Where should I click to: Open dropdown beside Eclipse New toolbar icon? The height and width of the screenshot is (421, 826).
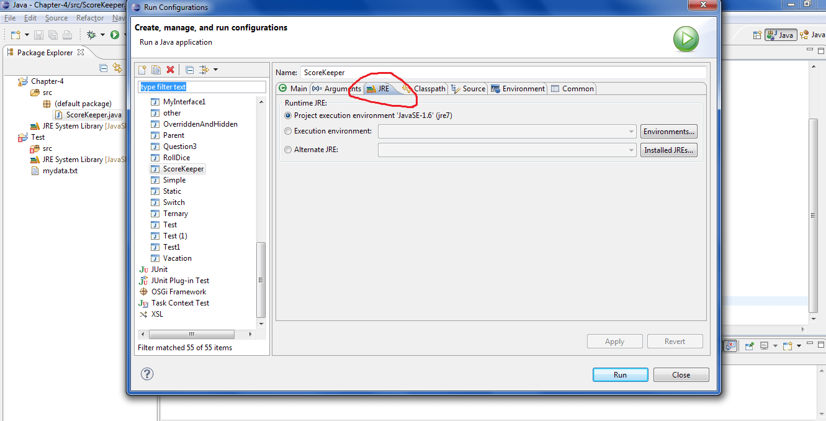(27, 35)
